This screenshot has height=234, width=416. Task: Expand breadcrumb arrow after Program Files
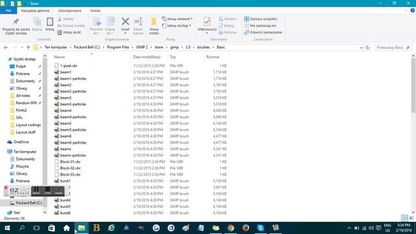pyautogui.click(x=133, y=47)
